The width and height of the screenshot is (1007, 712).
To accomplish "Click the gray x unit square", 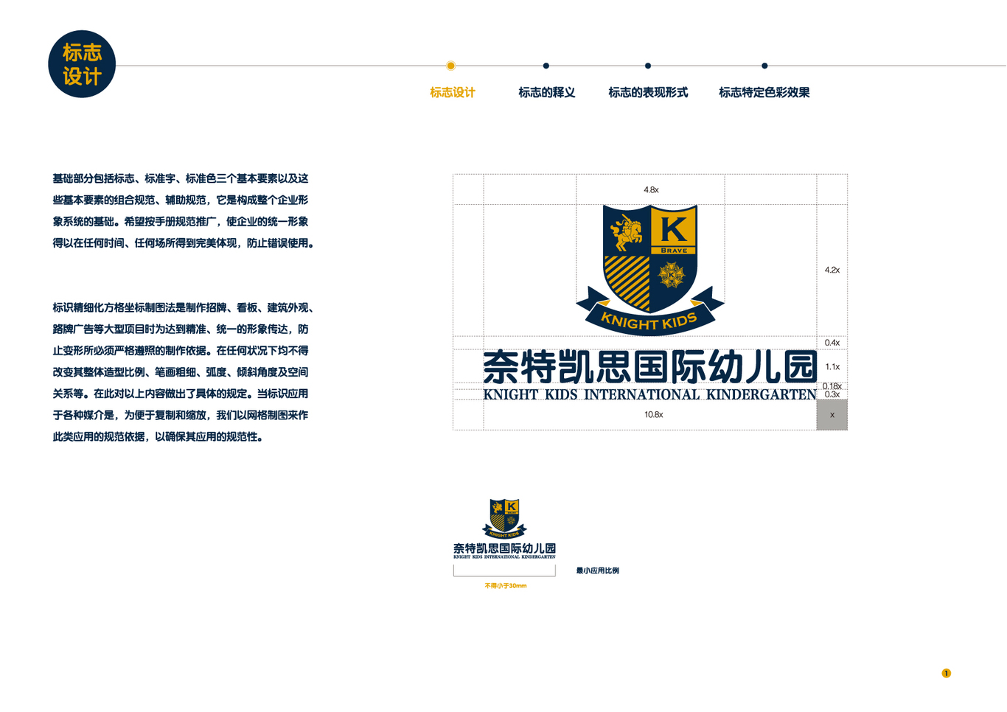I will (832, 415).
